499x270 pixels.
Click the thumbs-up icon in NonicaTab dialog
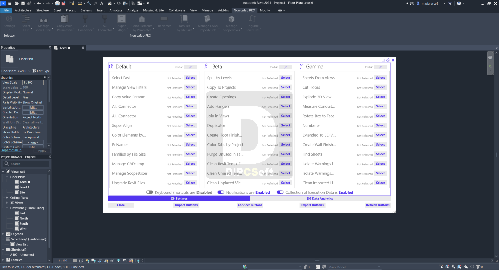click(388, 60)
